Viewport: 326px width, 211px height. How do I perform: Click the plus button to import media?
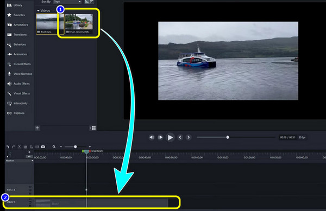tap(37, 128)
